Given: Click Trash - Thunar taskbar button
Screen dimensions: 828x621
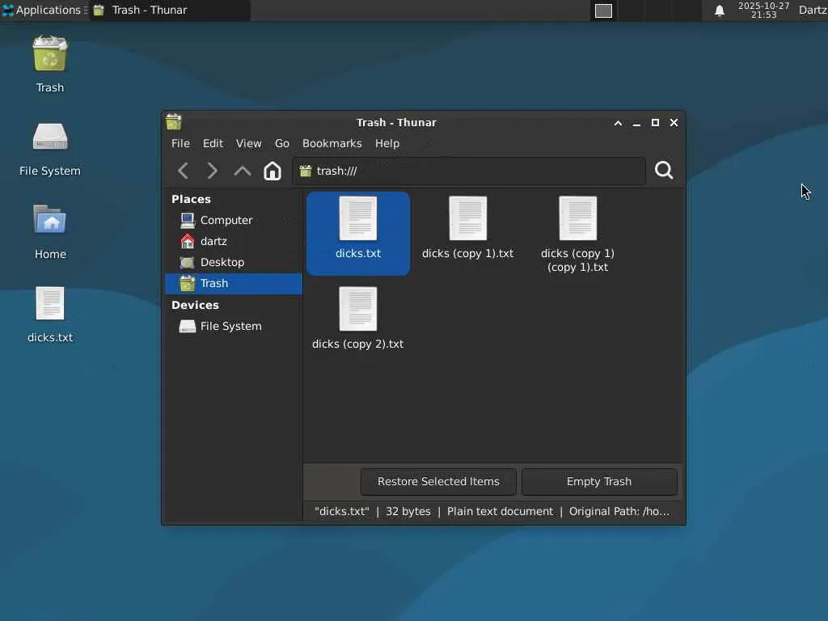Looking at the screenshot, I should [x=169, y=10].
